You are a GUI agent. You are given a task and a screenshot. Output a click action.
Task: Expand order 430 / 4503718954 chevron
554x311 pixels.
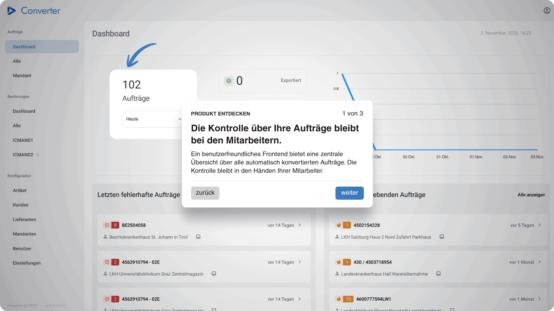click(x=540, y=262)
